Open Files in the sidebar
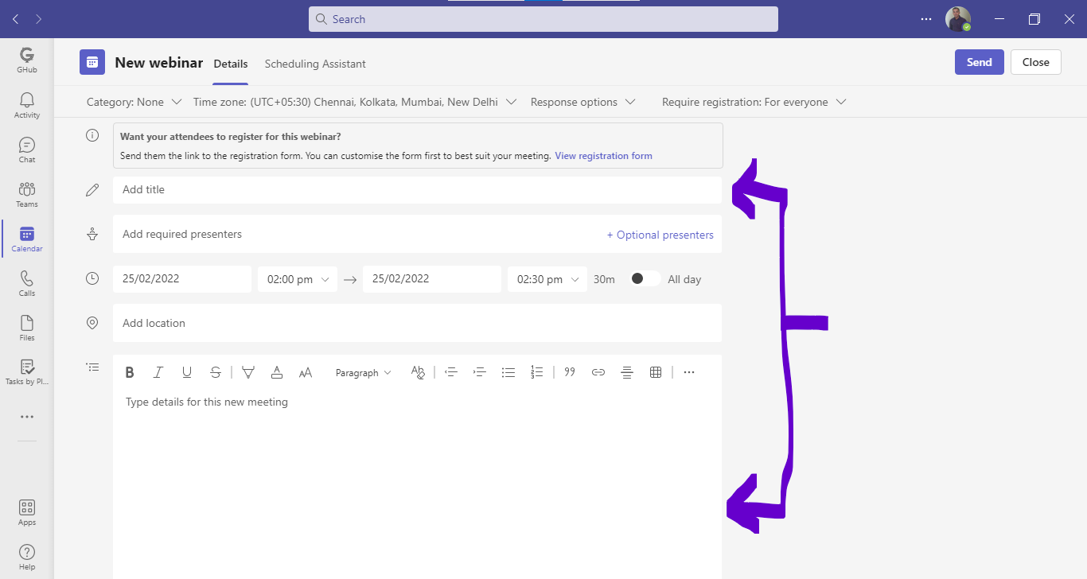 (27, 328)
